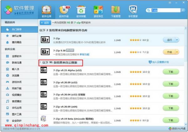Open 视频播放 video category
Image resolution: width=188 pixels, height=132 pixels.
point(19,95)
